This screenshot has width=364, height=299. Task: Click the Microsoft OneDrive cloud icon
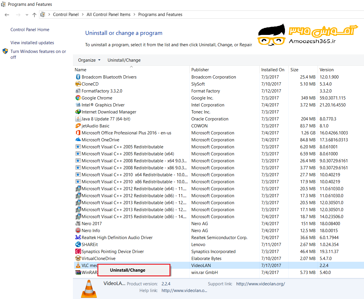tap(78, 140)
